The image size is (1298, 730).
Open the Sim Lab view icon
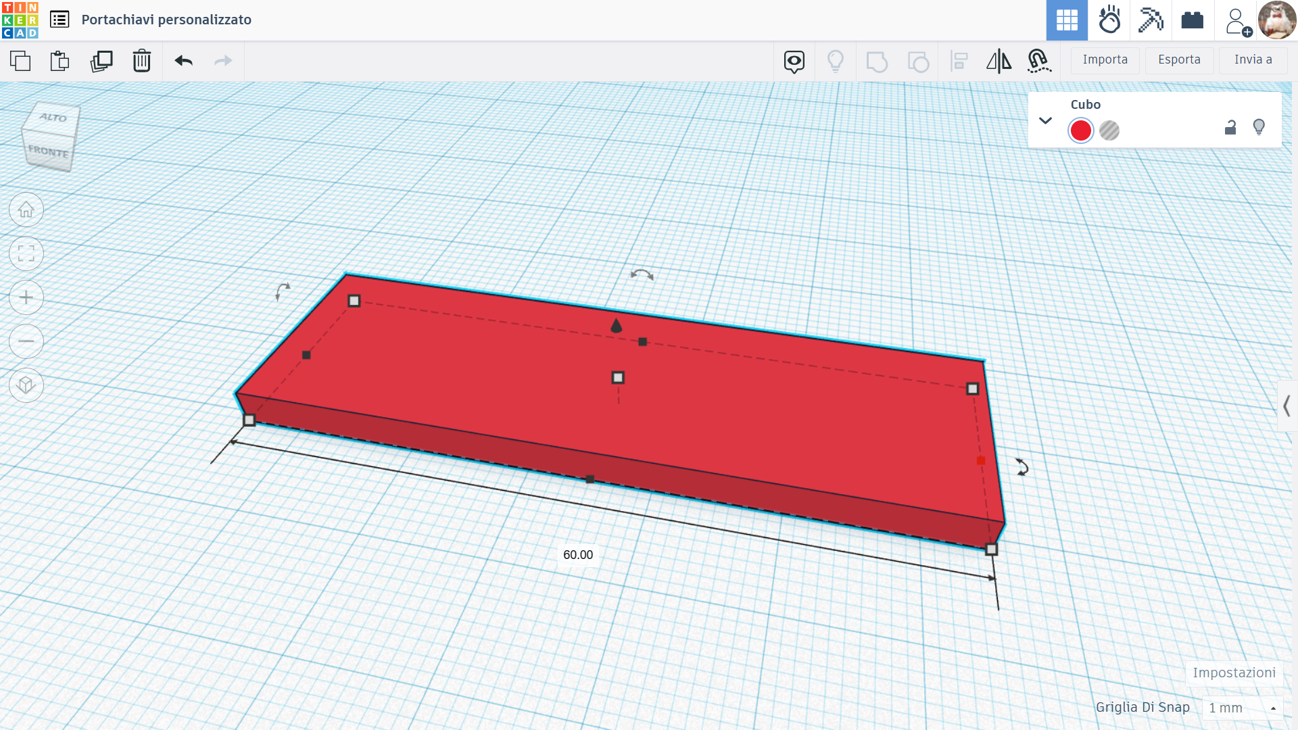click(x=1109, y=20)
